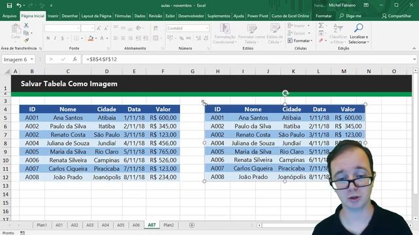
Task: Click the AutoSum sigma icon
Action: click(321, 25)
